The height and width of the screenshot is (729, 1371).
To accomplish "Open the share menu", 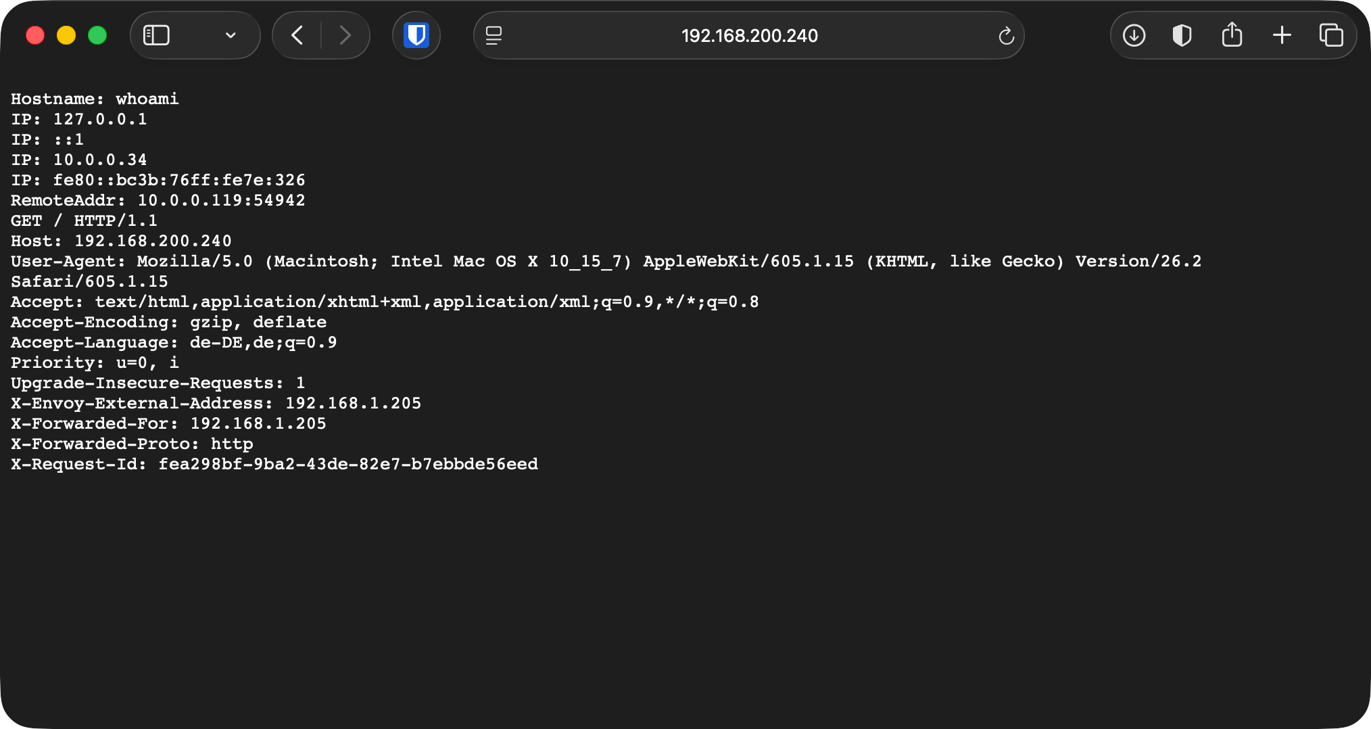I will click(x=1232, y=35).
